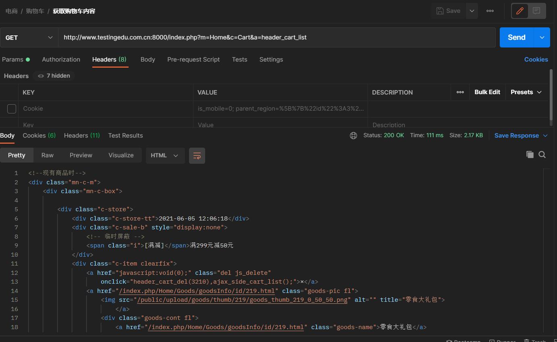This screenshot has width=557, height=342.
Task: Open response Cookies (6) tab
Action: pyautogui.click(x=39, y=136)
